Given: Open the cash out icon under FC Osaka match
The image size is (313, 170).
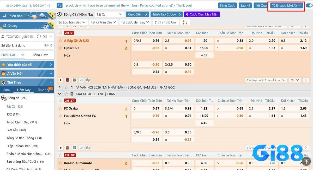Looking at the screenshot, I should (88, 148).
